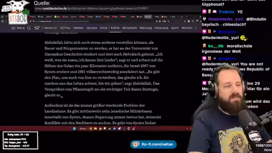Open the Windows Start button on taskbar
This screenshot has height=153, width=272.
[74, 128]
